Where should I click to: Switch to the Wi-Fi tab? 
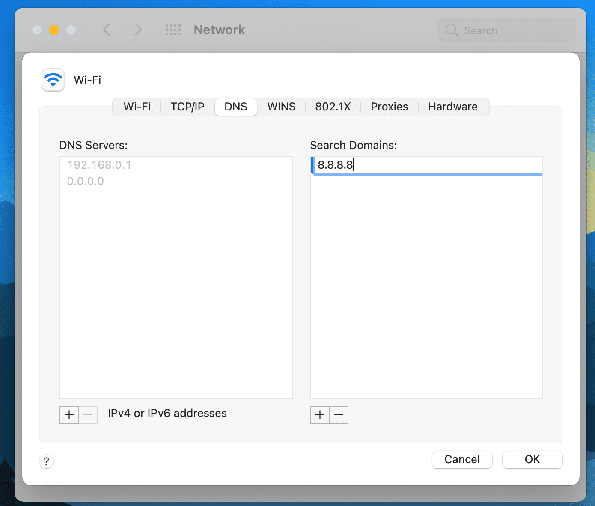[137, 107]
